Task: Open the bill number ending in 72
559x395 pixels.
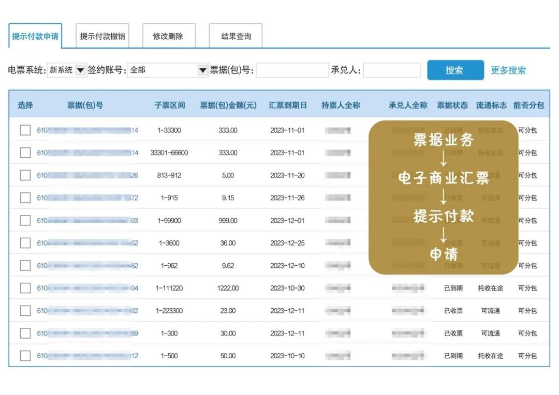Action: [x=87, y=197]
